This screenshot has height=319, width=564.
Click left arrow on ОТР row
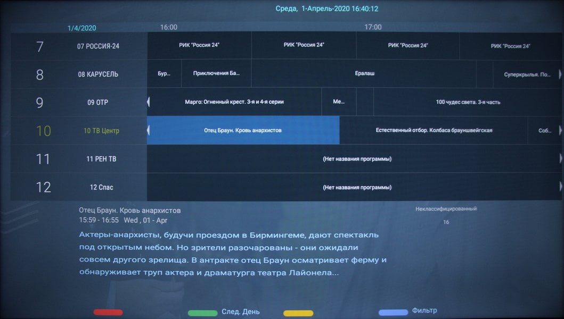[x=149, y=102]
